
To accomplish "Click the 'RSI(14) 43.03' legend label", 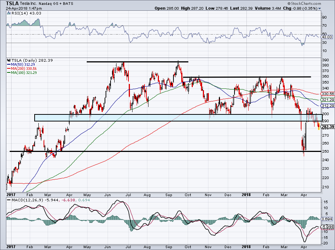I will pos(26,13).
